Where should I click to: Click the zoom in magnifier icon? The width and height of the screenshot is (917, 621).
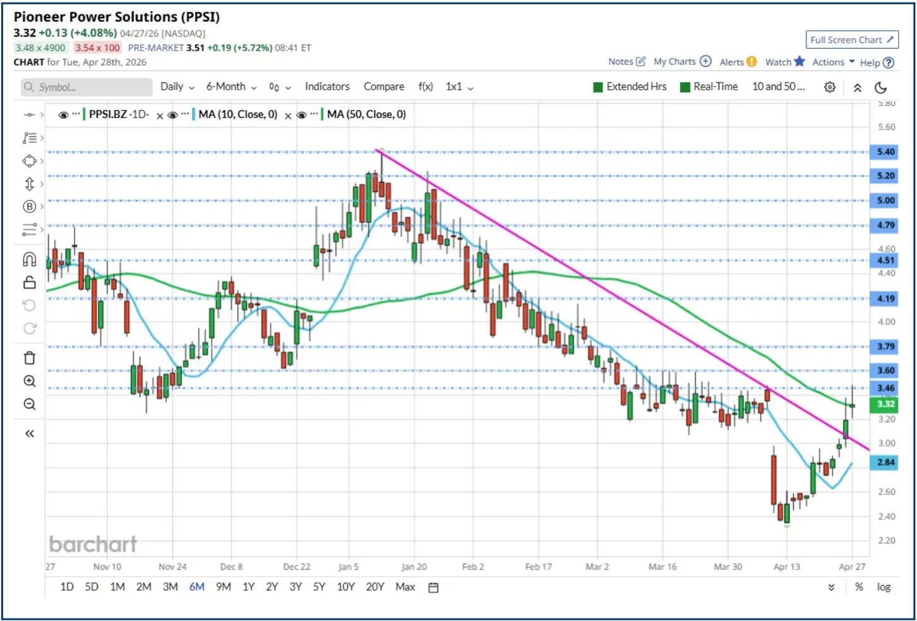[29, 381]
